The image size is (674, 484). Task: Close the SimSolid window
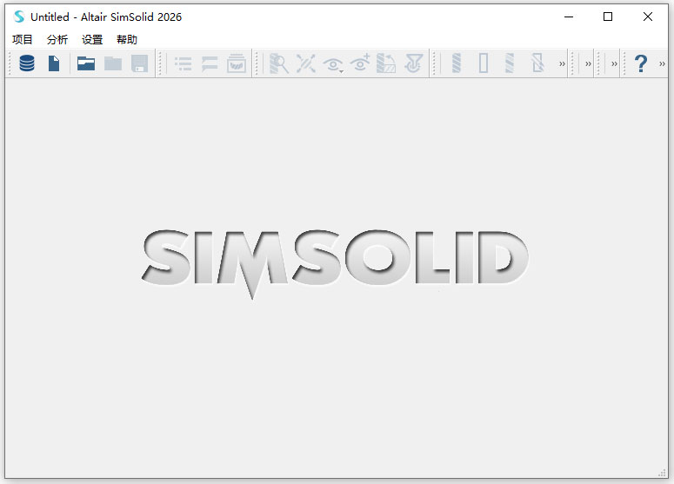click(648, 17)
